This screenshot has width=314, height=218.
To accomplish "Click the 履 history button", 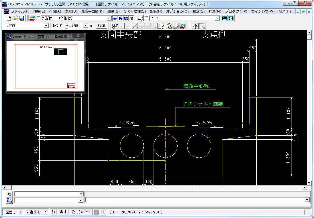I will 9,194.
